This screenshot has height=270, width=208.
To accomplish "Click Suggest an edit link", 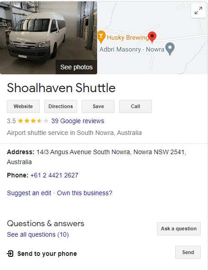I will pos(29,193).
